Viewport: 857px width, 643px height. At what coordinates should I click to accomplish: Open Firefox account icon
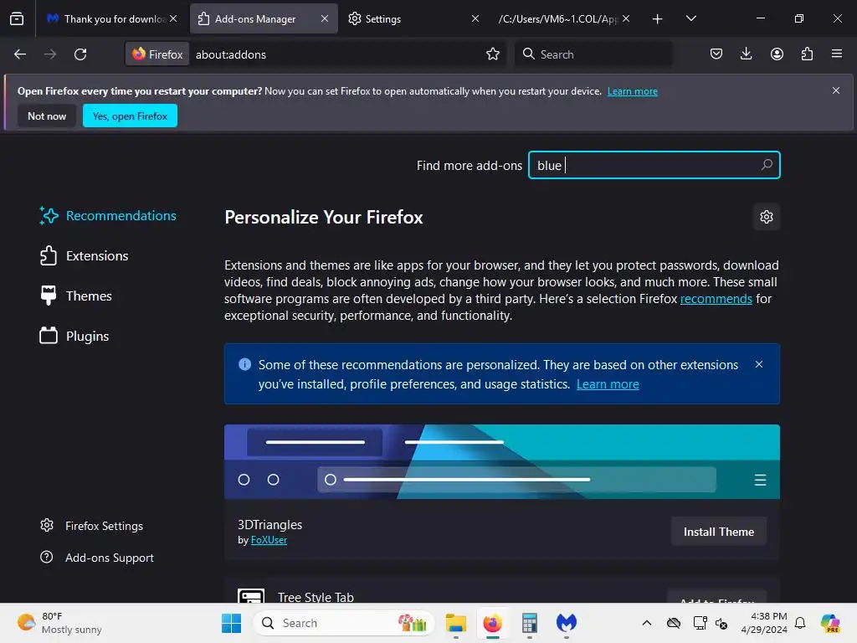[x=777, y=54]
